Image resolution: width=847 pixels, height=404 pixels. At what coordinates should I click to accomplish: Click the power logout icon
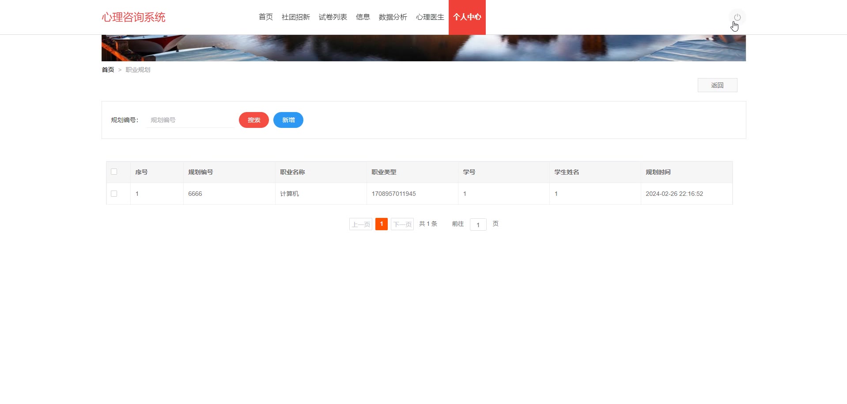click(x=737, y=17)
